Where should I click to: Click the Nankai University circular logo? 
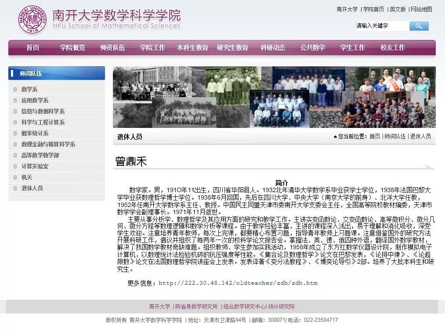click(x=33, y=20)
